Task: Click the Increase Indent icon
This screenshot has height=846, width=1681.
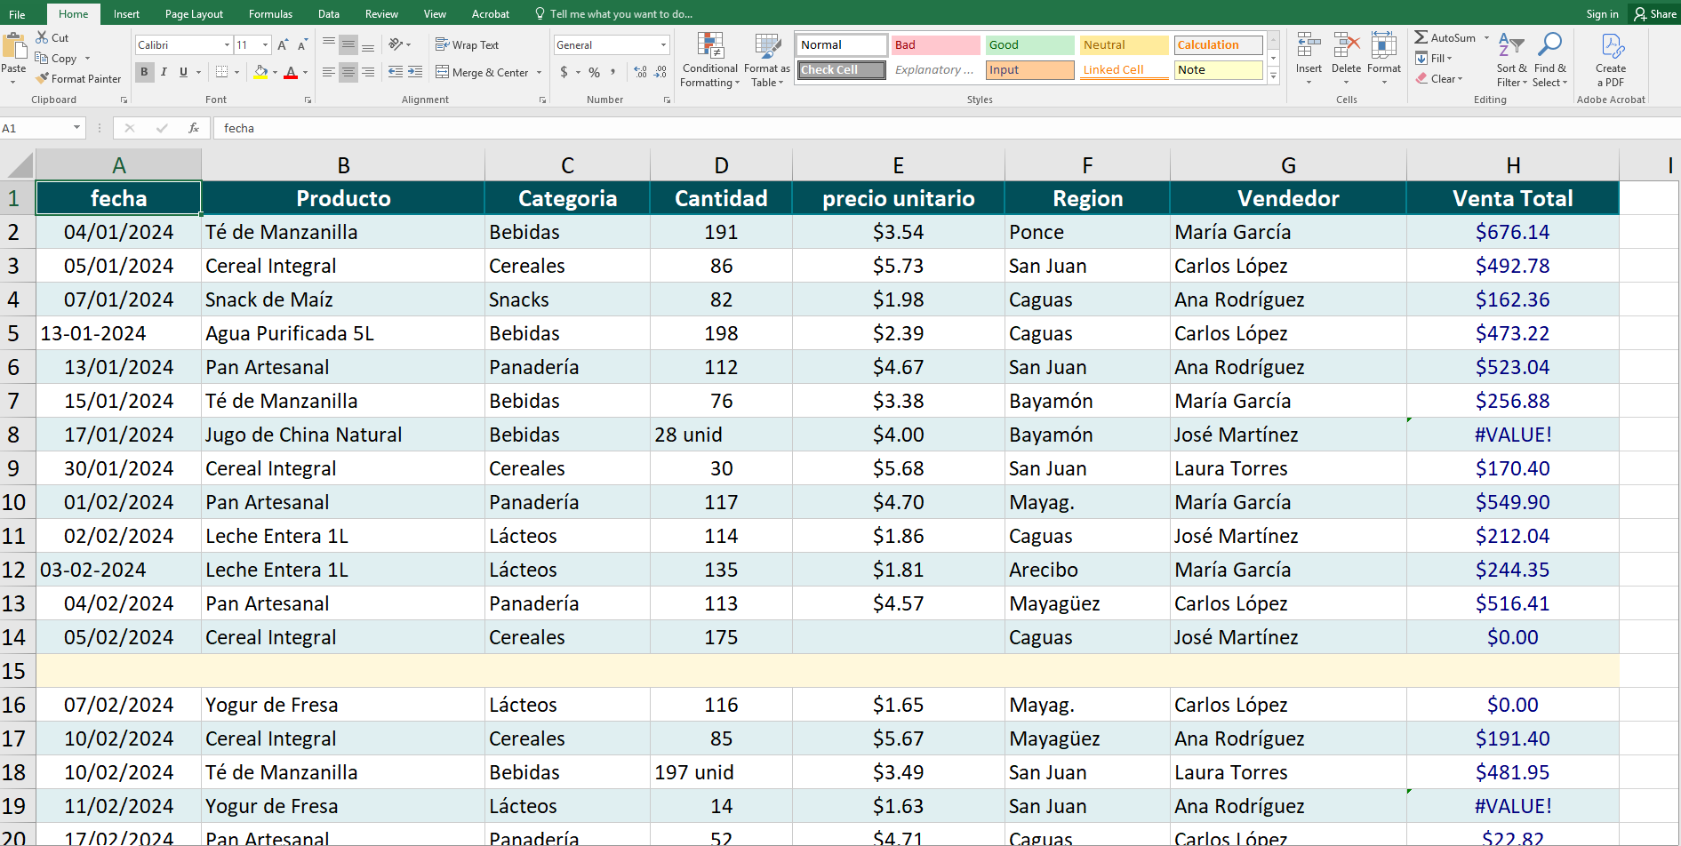Action: point(415,72)
